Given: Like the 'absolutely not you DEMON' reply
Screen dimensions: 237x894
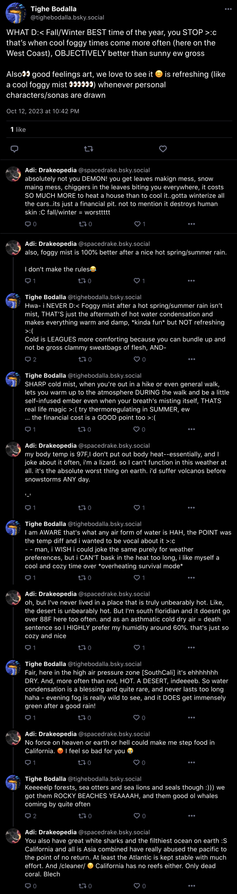Looking at the screenshot, I should point(139,224).
